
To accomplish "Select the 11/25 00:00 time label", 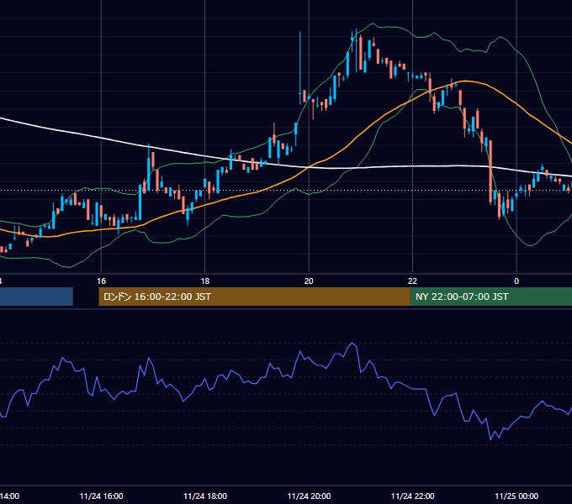I will click(516, 496).
